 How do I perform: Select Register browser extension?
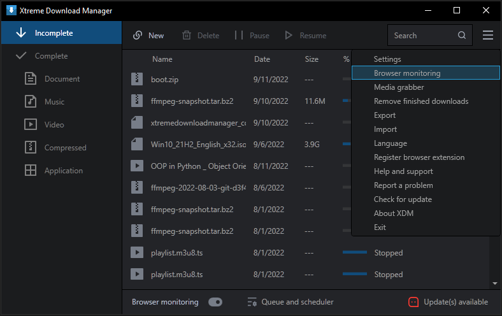tap(426, 157)
